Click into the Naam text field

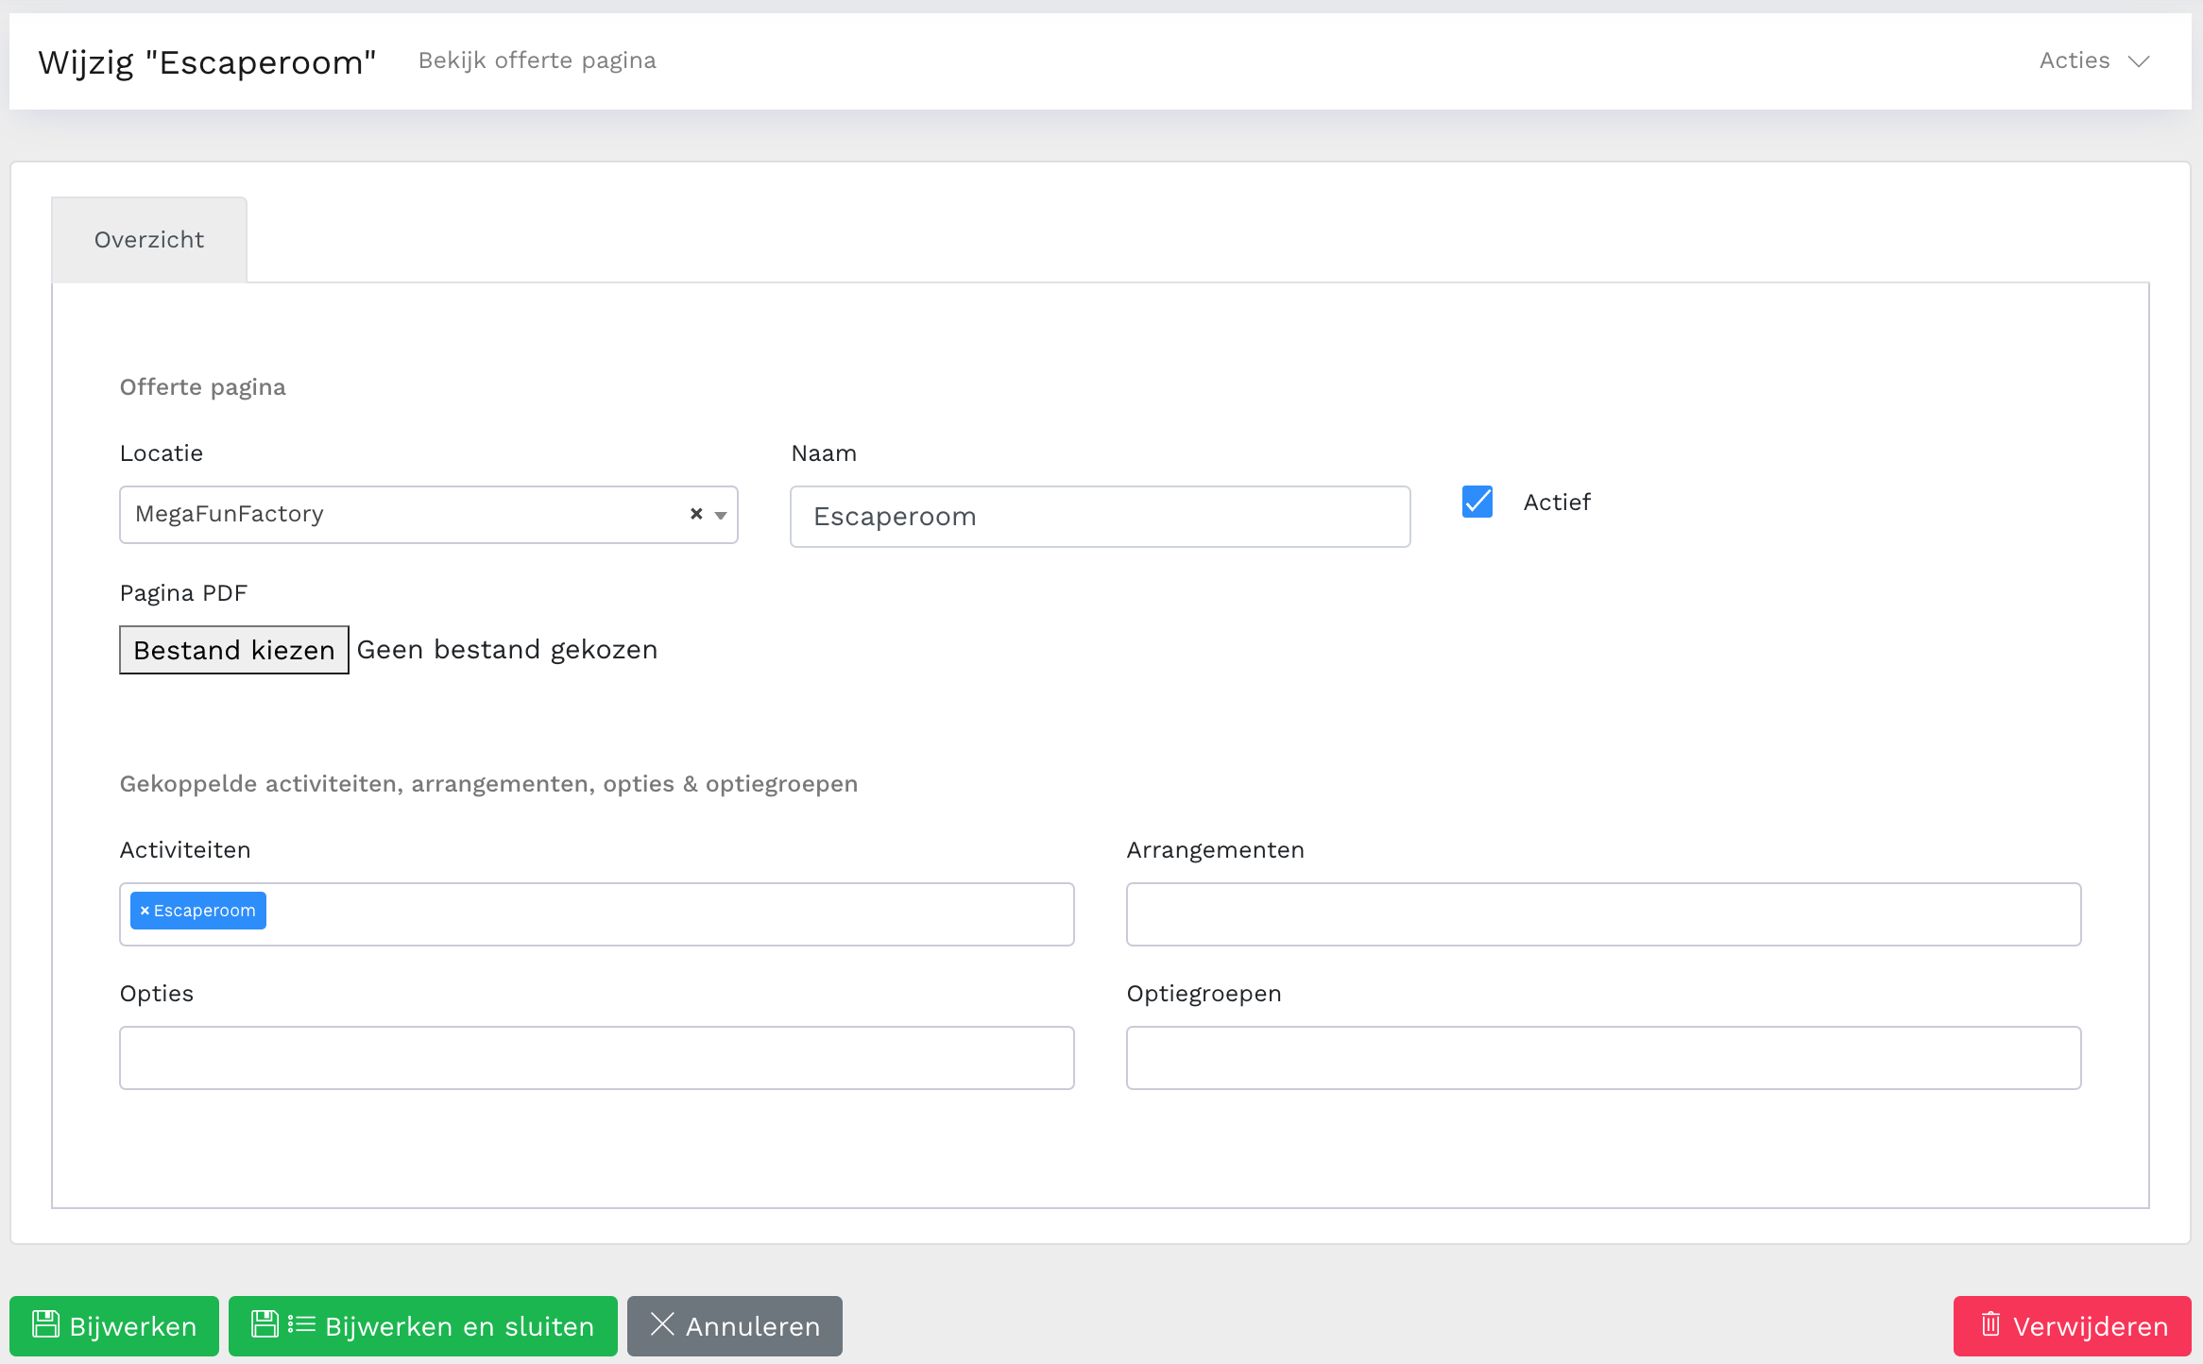click(x=1100, y=517)
